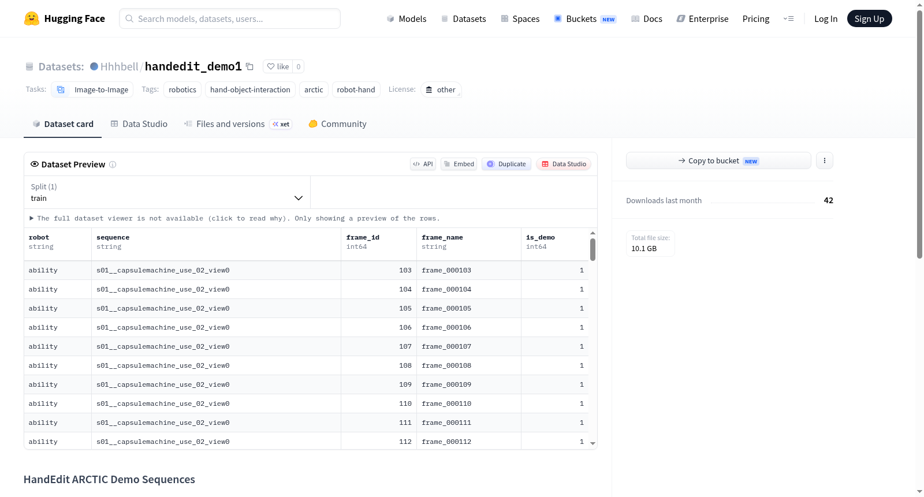Click the frame_id value 105
The image size is (924, 497).
click(x=405, y=308)
